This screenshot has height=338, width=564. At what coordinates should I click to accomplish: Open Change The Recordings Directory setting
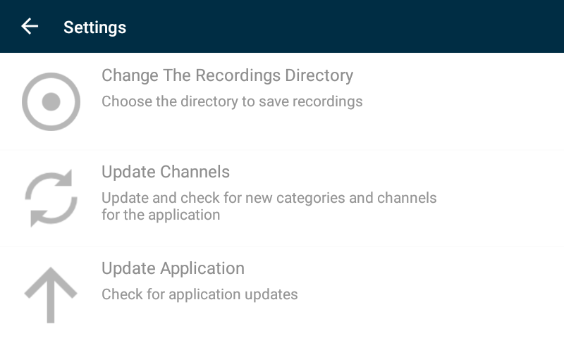[227, 75]
